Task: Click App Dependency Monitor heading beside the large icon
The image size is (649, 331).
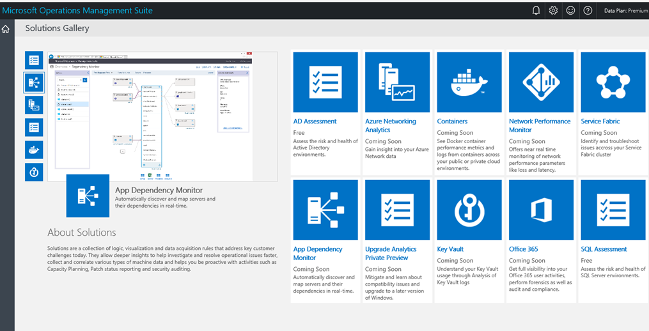Action: pyautogui.click(x=159, y=190)
